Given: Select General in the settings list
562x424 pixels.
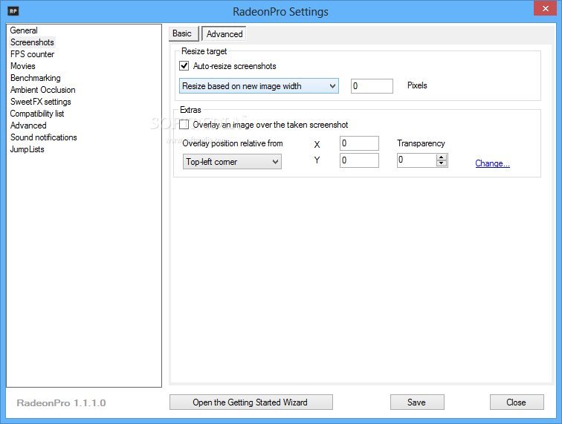Looking at the screenshot, I should [24, 30].
